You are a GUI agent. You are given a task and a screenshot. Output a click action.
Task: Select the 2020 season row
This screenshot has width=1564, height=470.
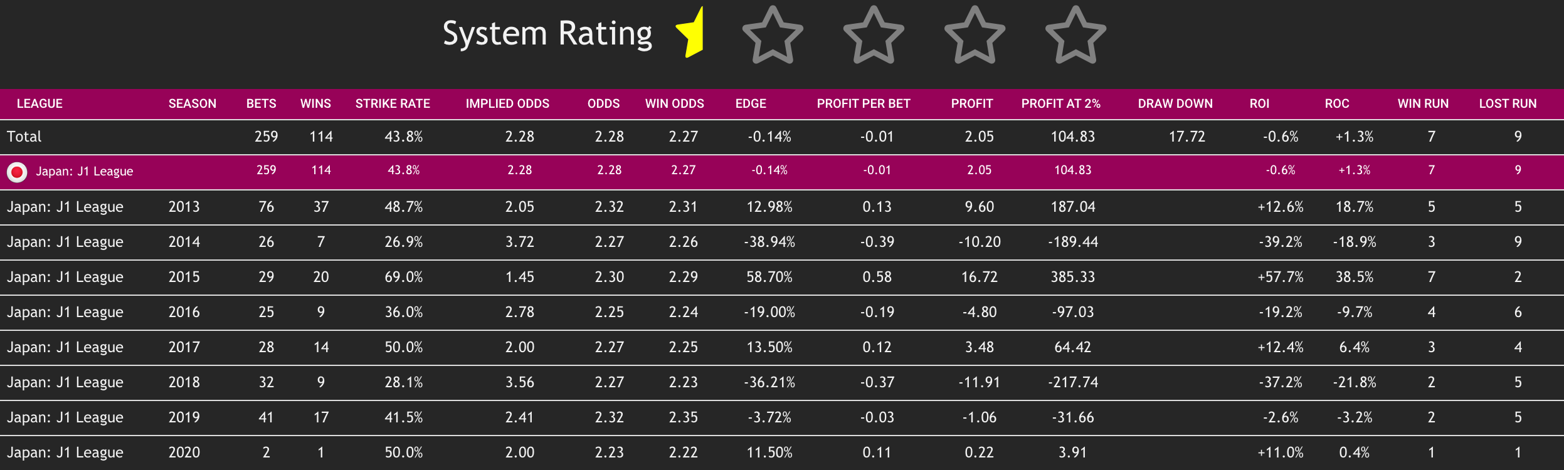[782, 452]
